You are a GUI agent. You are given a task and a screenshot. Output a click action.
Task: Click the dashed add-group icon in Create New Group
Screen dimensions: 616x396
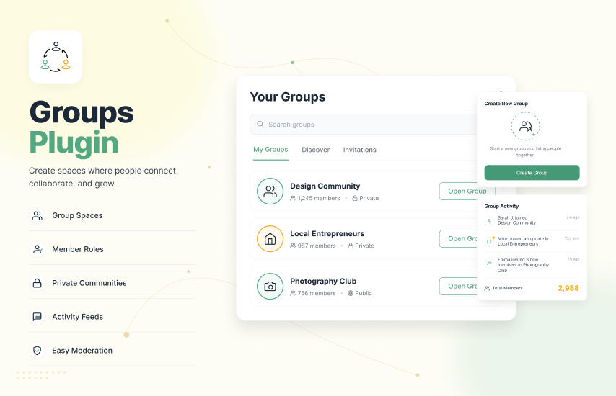tap(525, 126)
